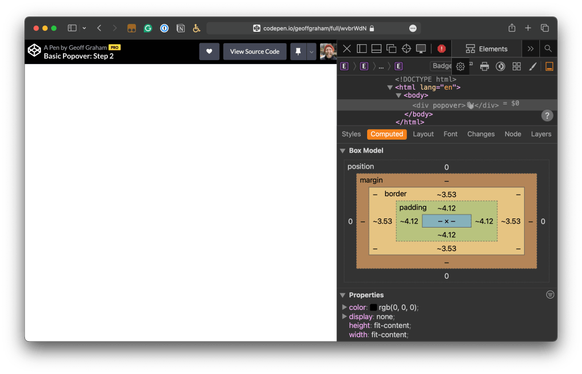Open the Web Inspector search
Image resolution: width=582 pixels, height=374 pixels.
[x=547, y=48]
